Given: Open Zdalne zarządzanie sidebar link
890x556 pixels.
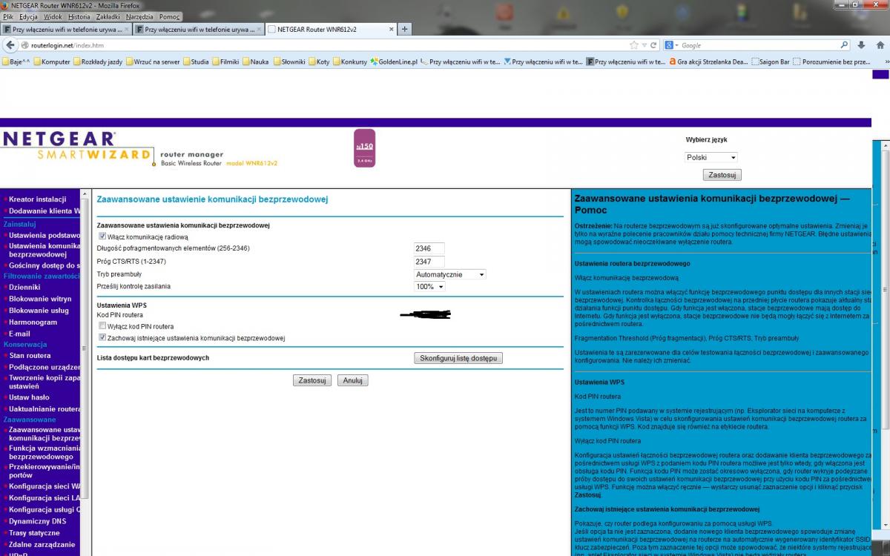Looking at the screenshot, I should click(42, 545).
